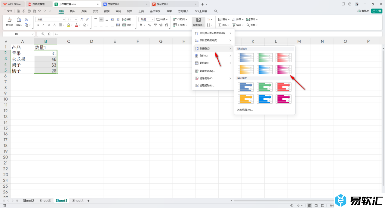This screenshot has height=208, width=385.
Task: Click the Undo arrow icon
Action: pyautogui.click(x=39, y=11)
